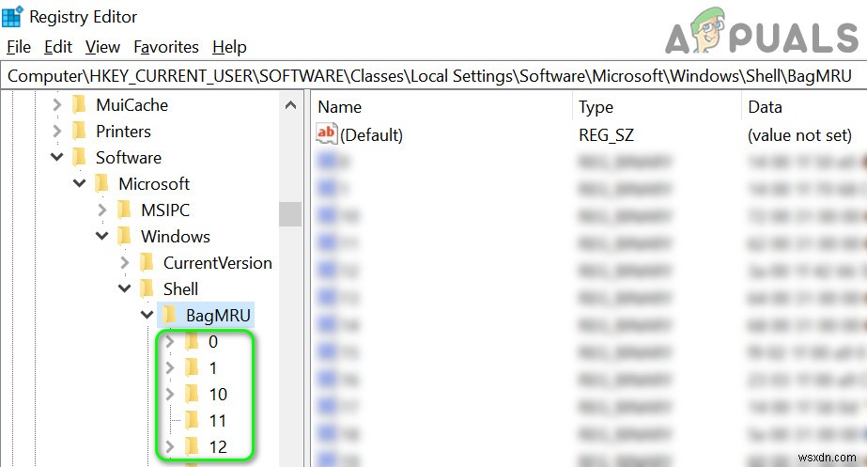867x467 pixels.
Task: Select the Shell tree label
Action: (180, 289)
